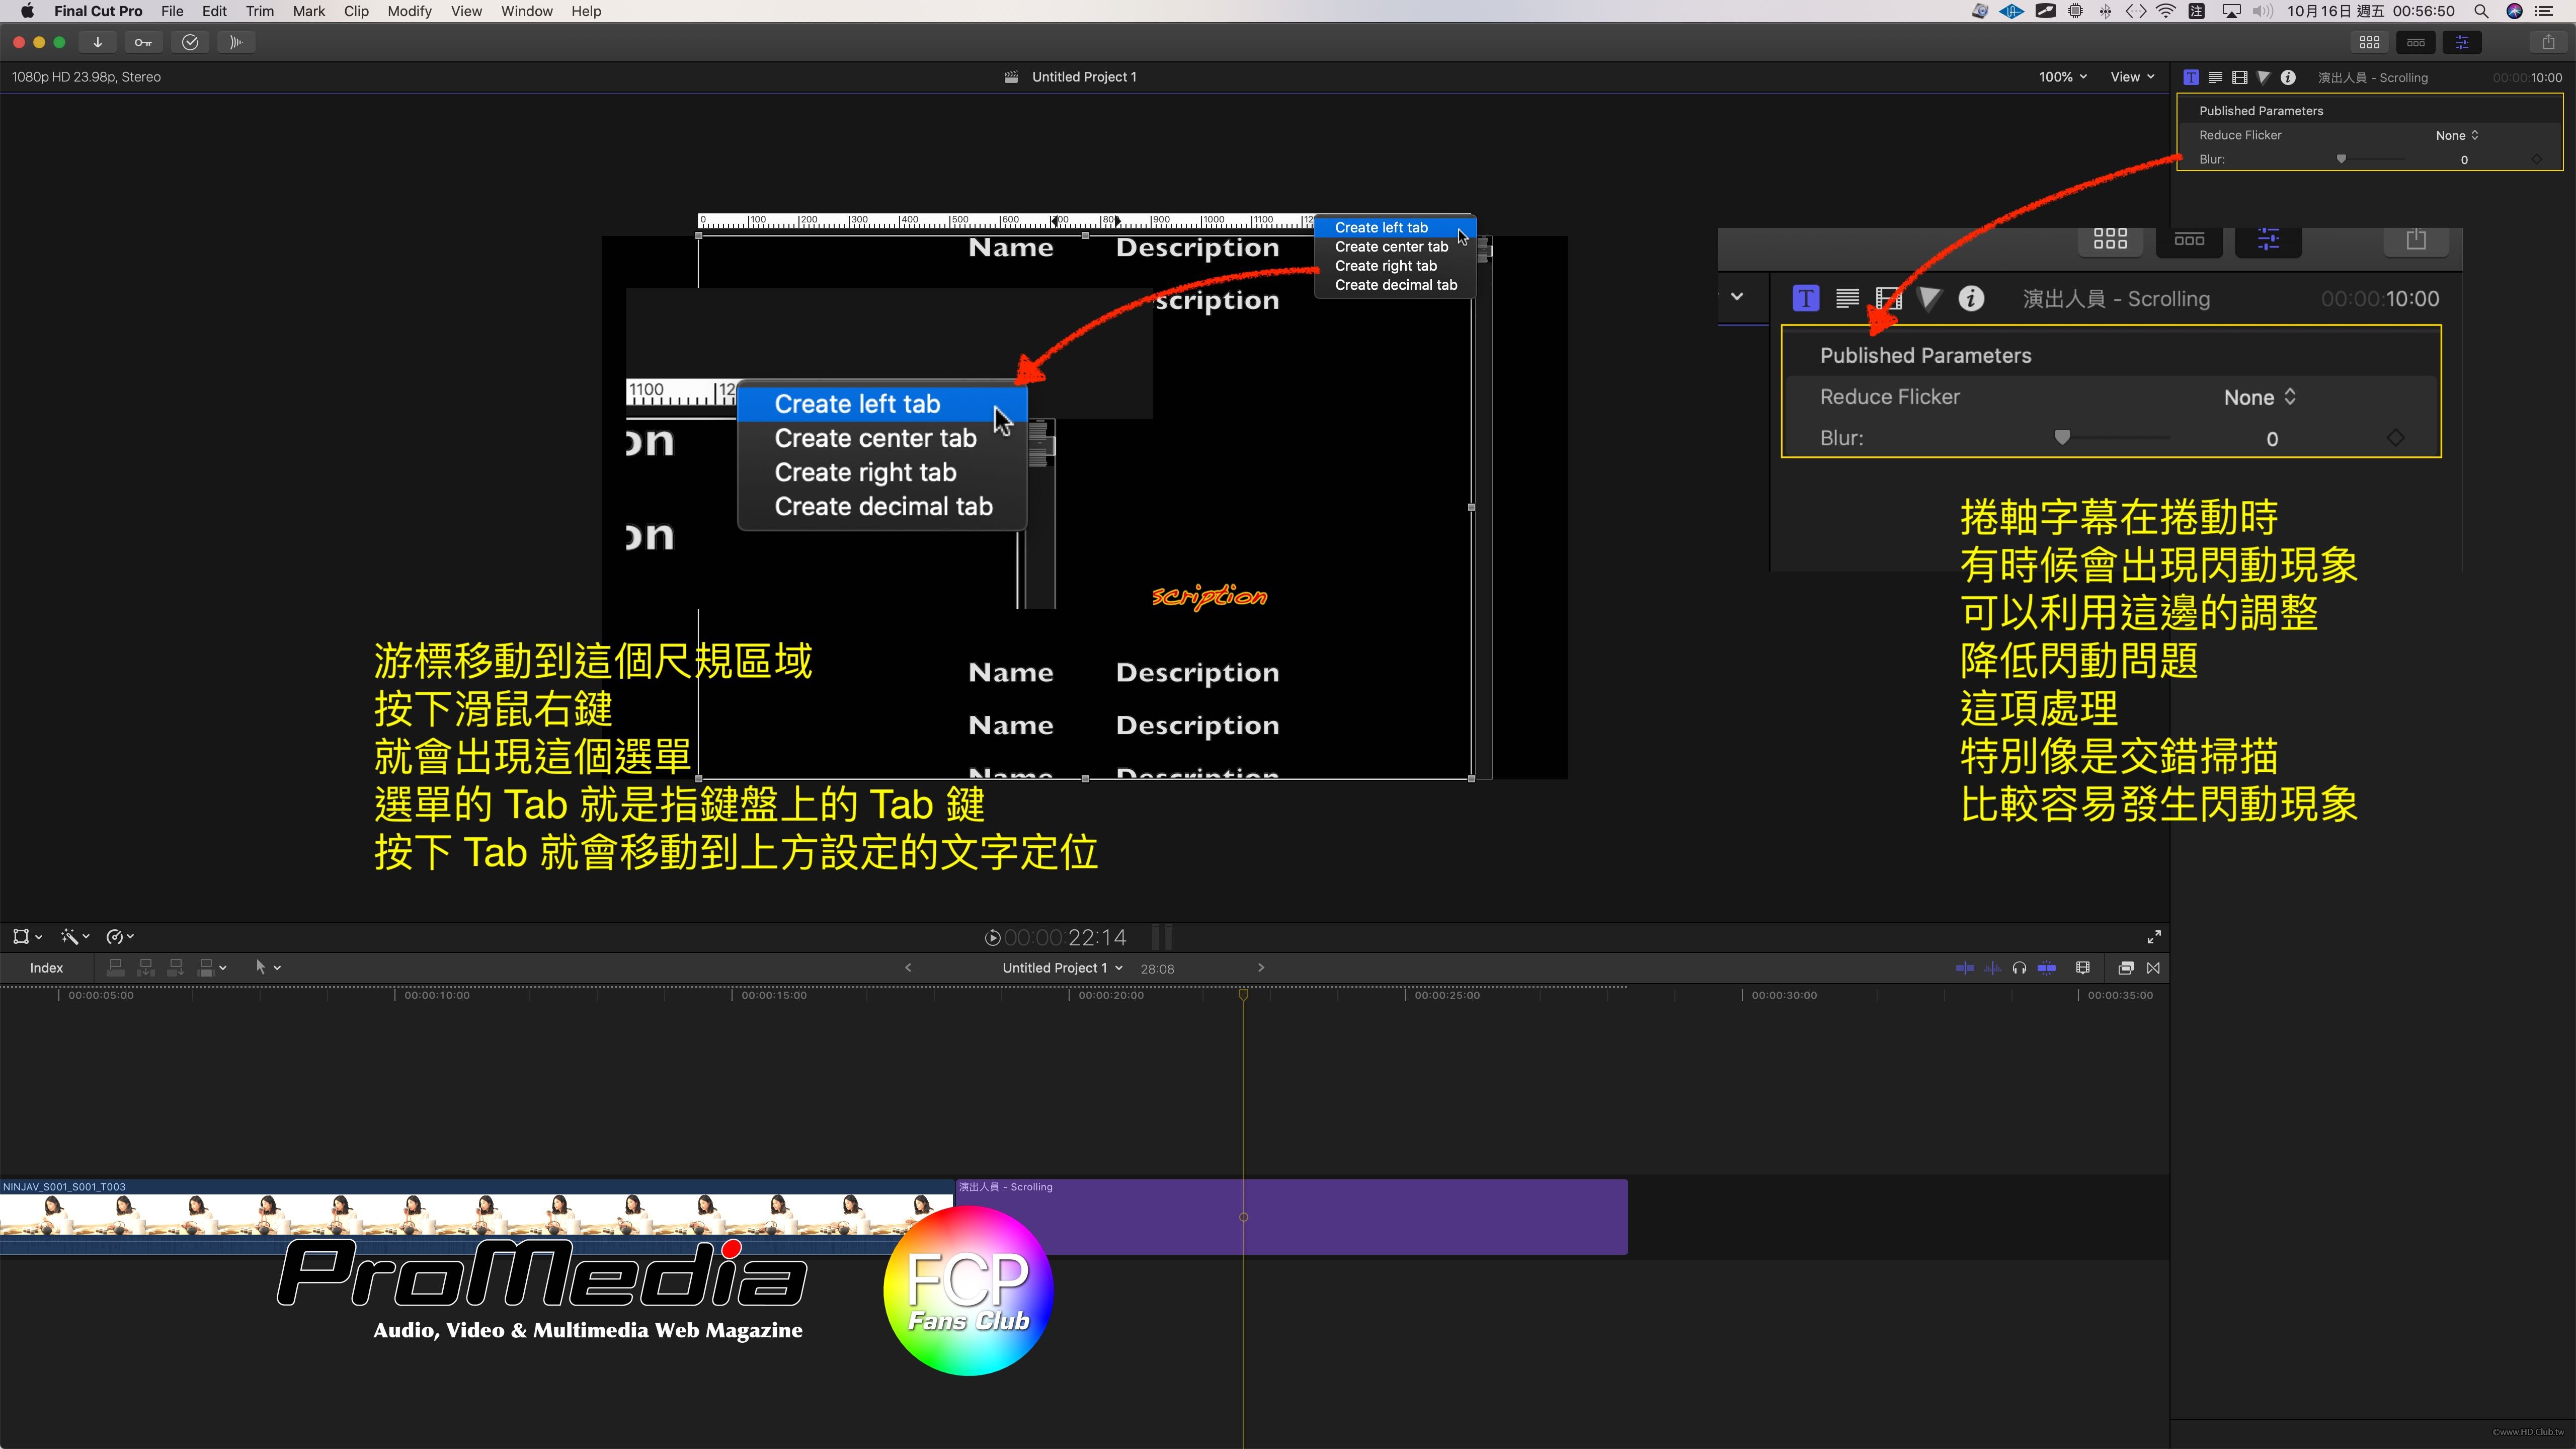Select the purple Scrolling title clip
2576x1449 pixels.
point(1400,1218)
